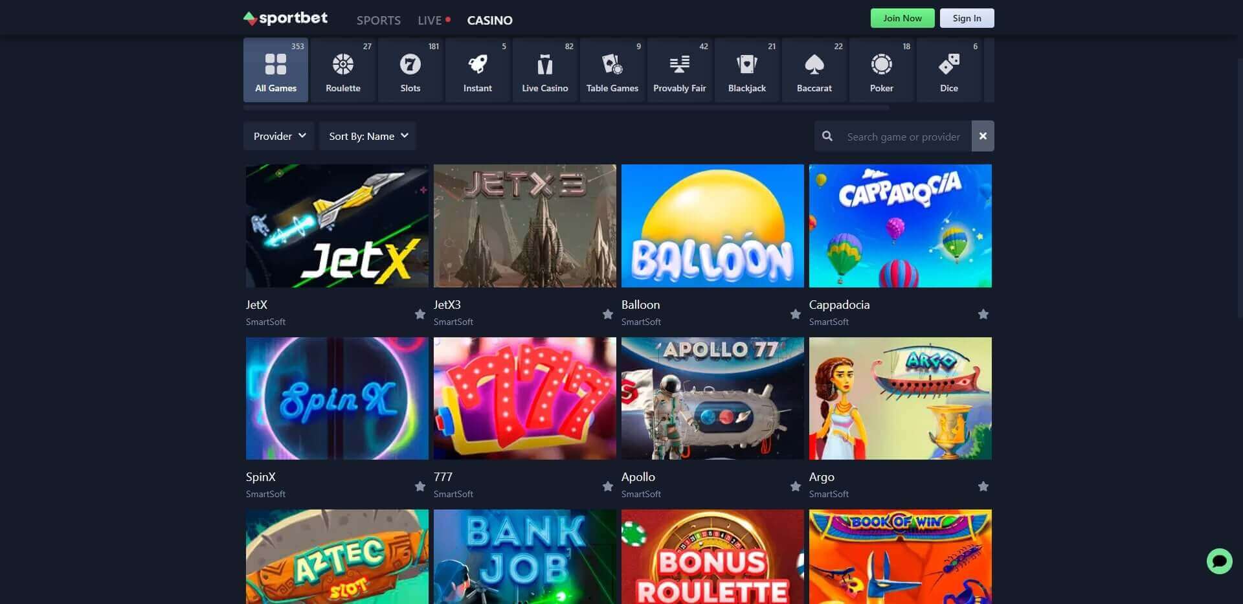1243x604 pixels.
Task: Open the LIVE section
Action: pyautogui.click(x=429, y=20)
